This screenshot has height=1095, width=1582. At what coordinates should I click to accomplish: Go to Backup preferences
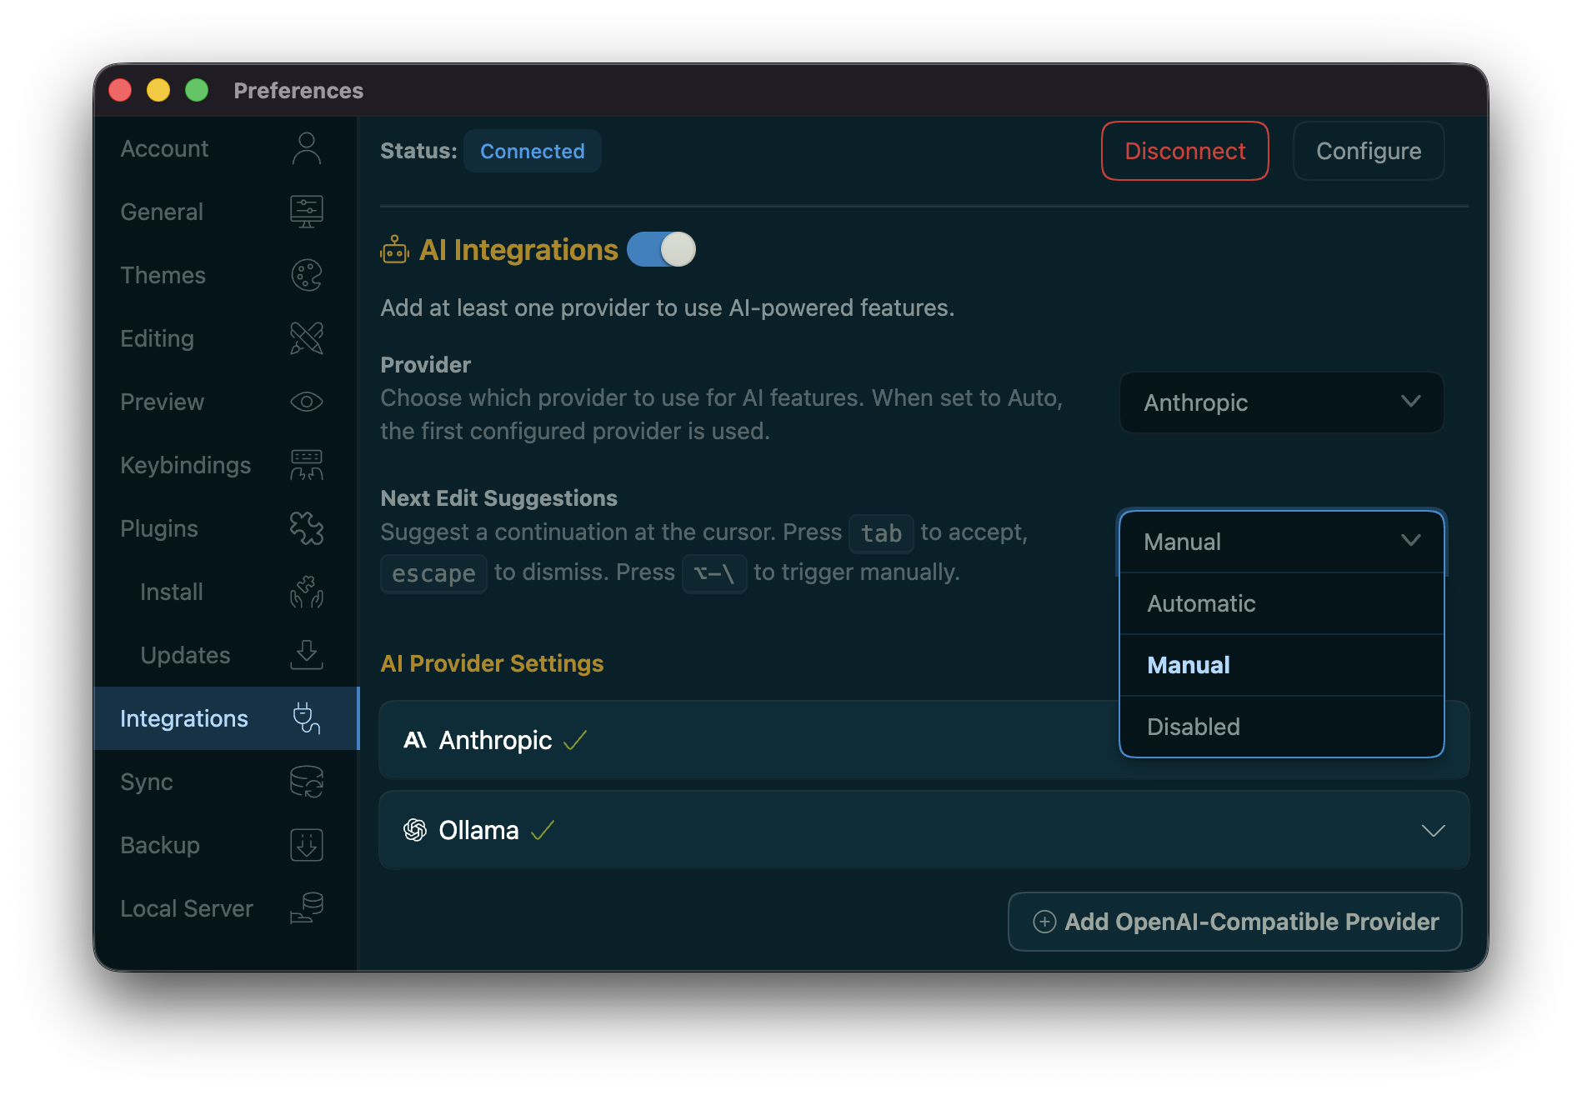pyautogui.click(x=226, y=845)
